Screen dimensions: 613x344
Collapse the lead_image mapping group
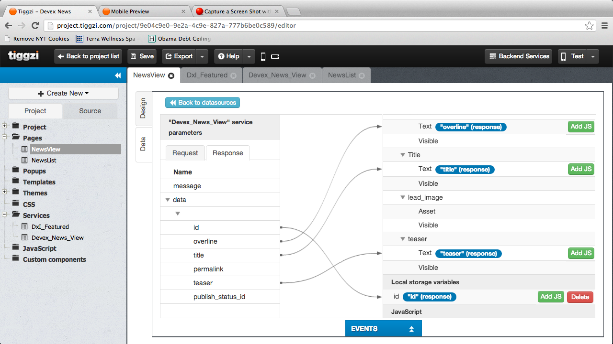click(403, 197)
